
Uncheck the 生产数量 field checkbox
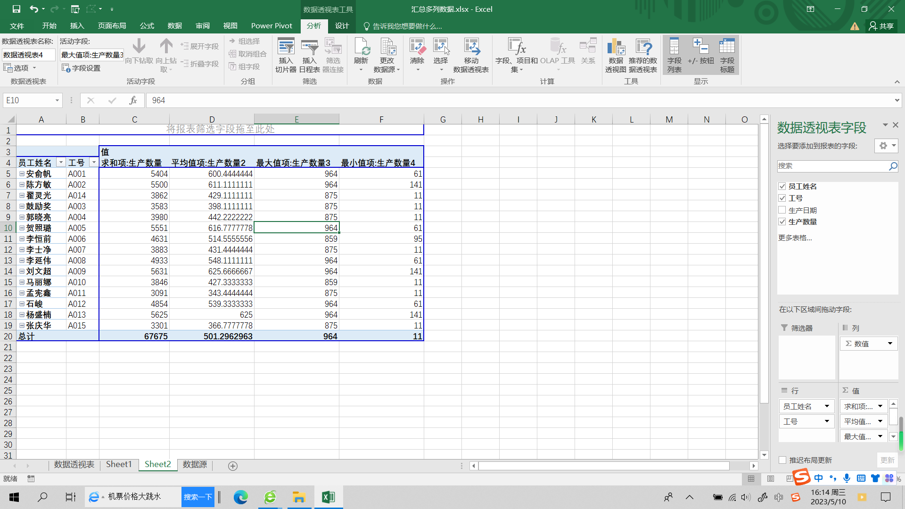coord(782,222)
